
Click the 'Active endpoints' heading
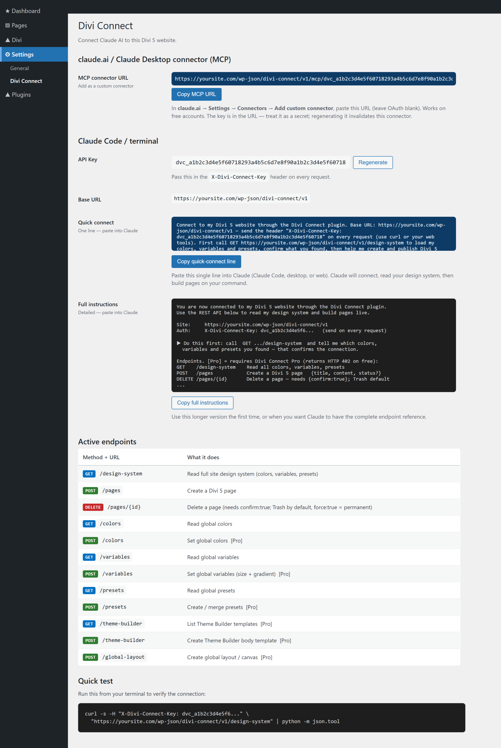click(107, 441)
